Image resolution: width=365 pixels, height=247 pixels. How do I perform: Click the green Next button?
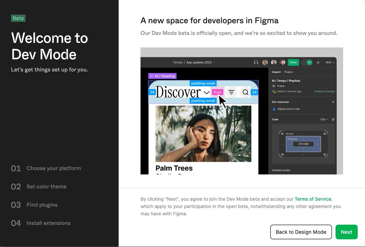346,232
